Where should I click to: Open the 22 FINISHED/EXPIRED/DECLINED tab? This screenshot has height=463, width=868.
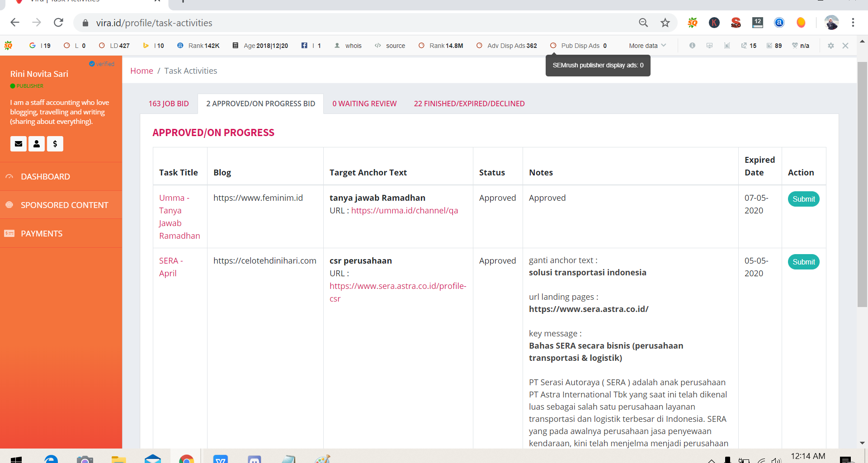[469, 104]
